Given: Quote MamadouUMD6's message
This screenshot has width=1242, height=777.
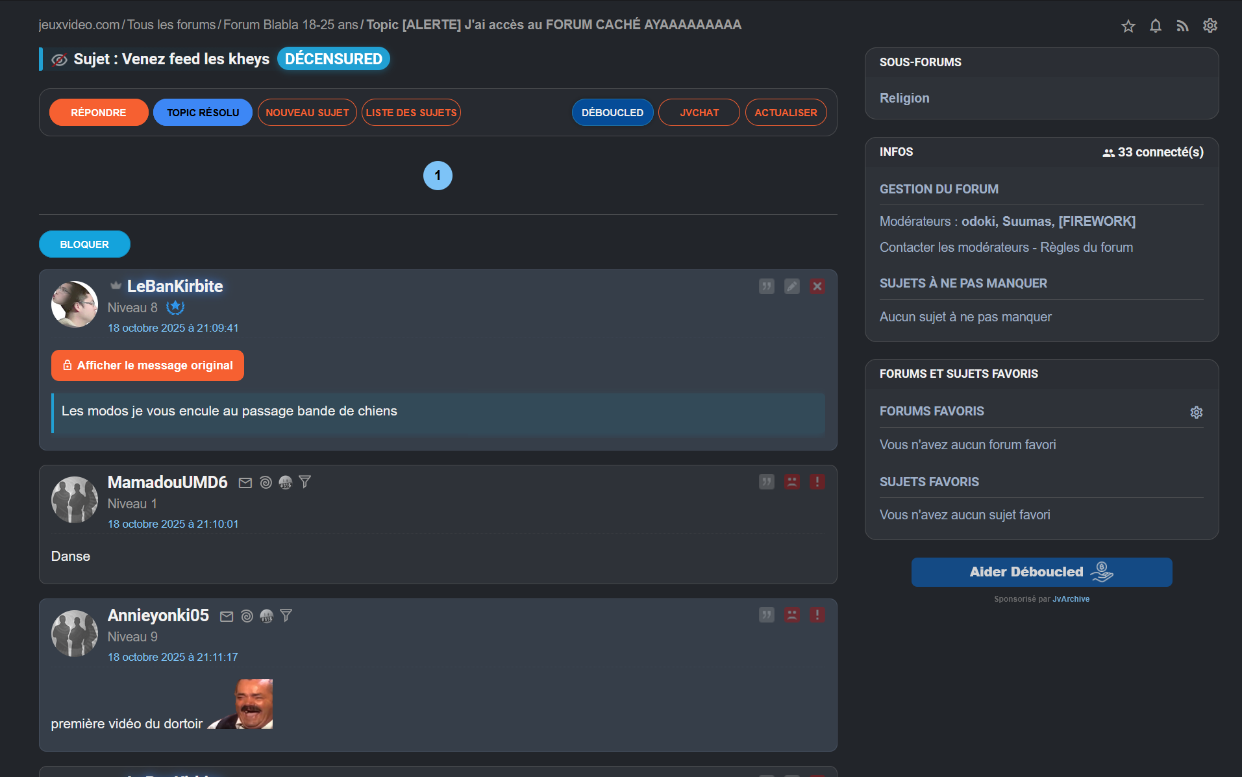Looking at the screenshot, I should click(x=767, y=482).
